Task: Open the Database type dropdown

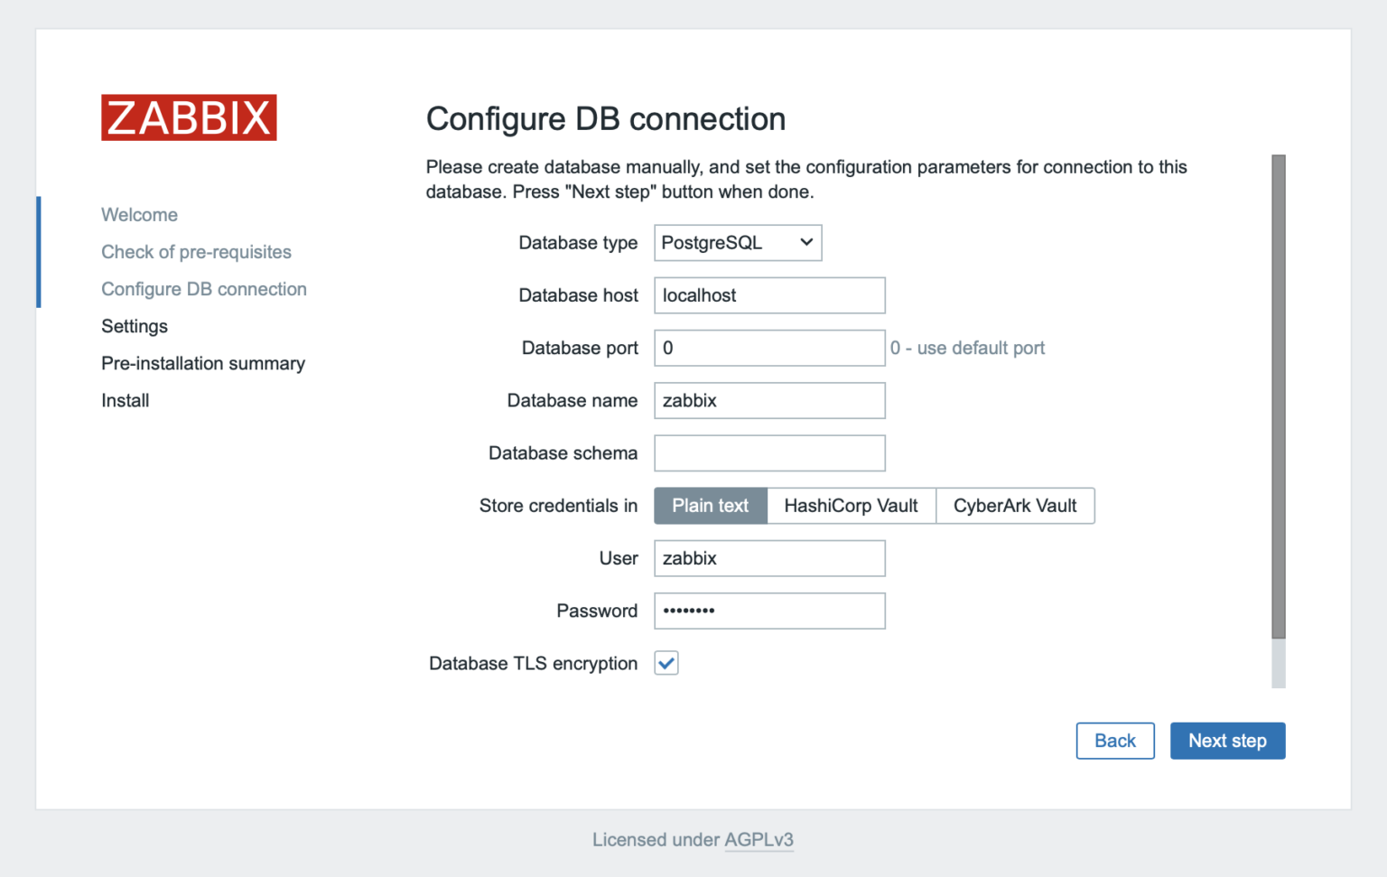Action: click(738, 242)
